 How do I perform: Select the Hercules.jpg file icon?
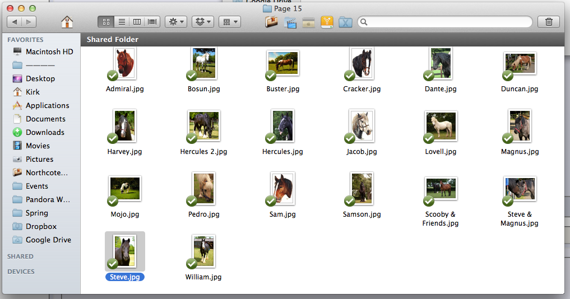283,126
